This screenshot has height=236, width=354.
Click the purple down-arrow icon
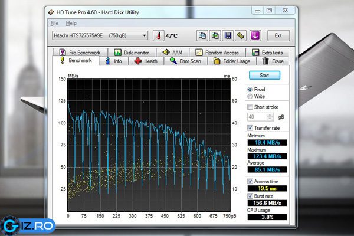(255, 35)
